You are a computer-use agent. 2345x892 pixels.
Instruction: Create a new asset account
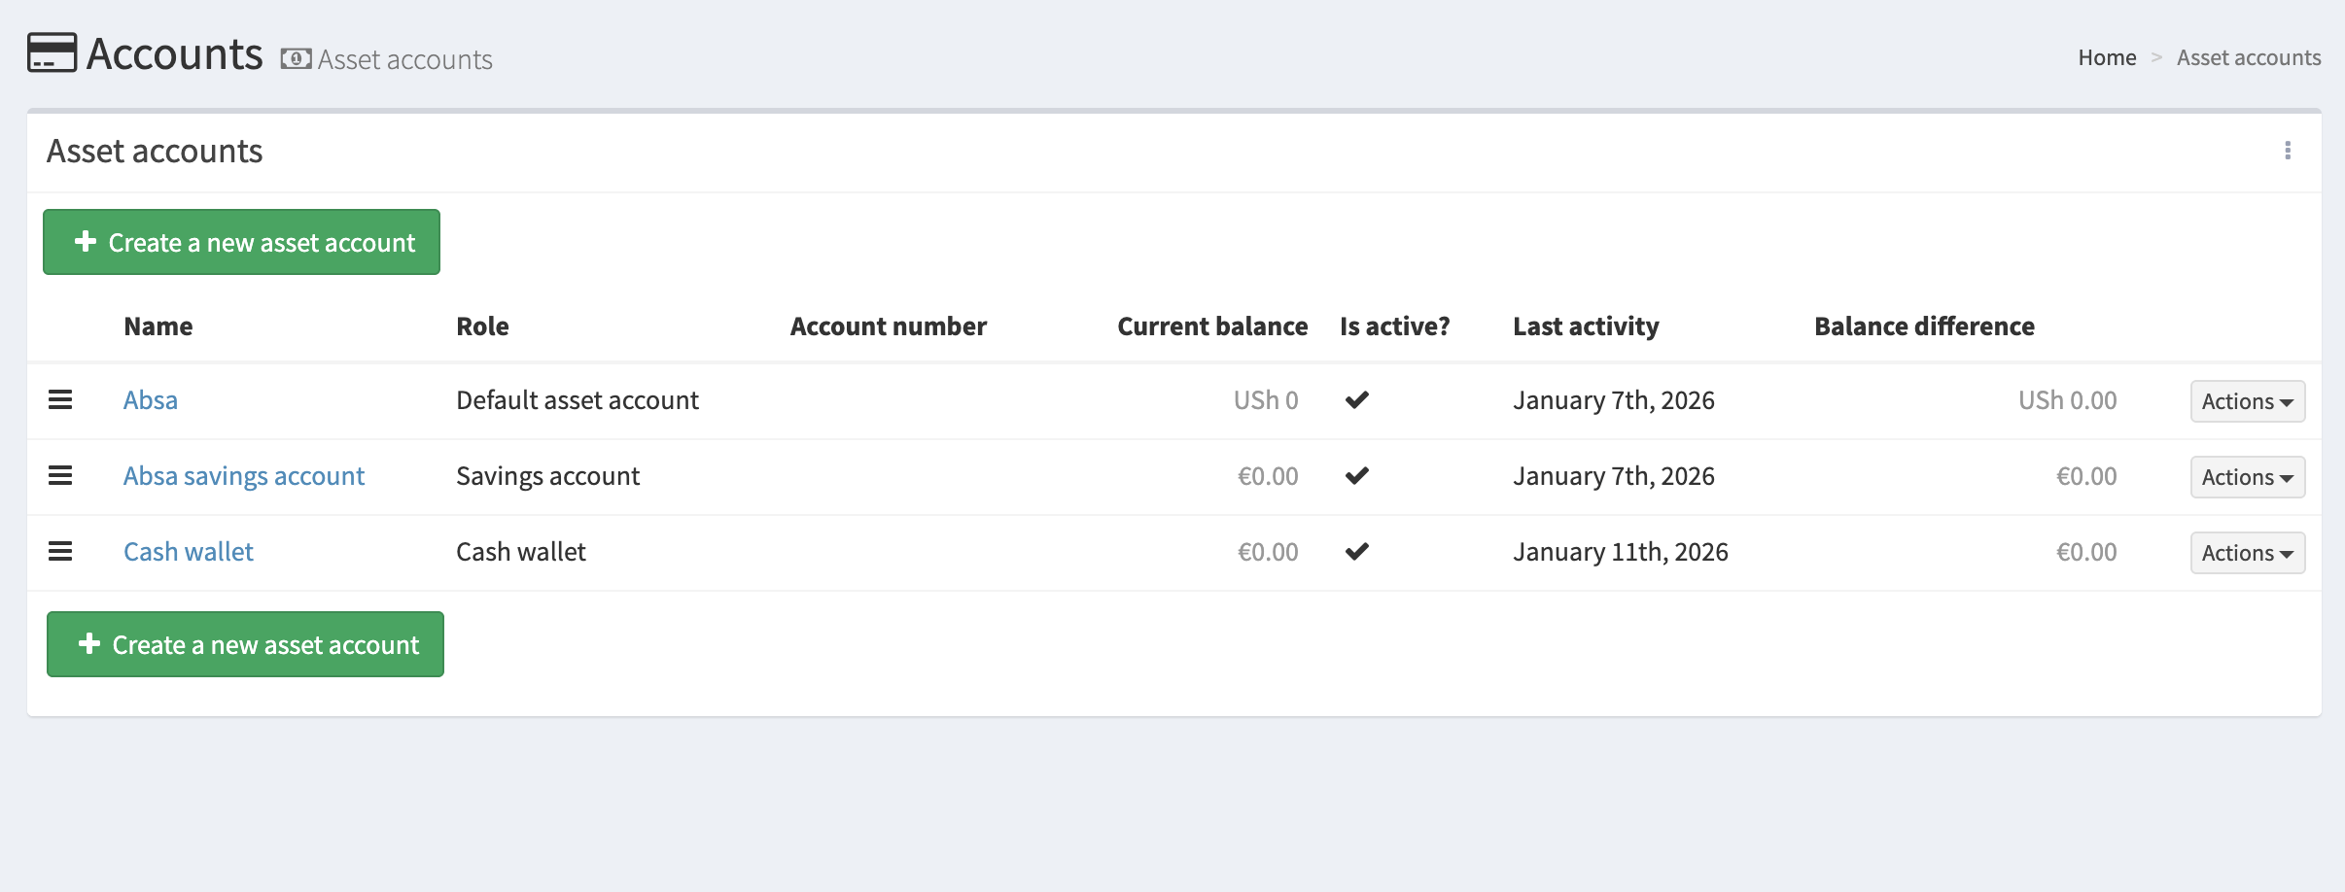click(241, 241)
